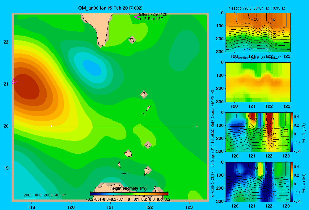Screen dimensions: 309x210
Task: Click the blue low anomaly core on the map
Action: pos(92,68)
